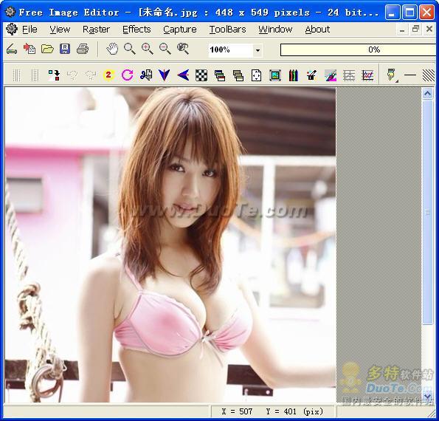
Task: Click the 0% progress bar
Action: [x=358, y=50]
